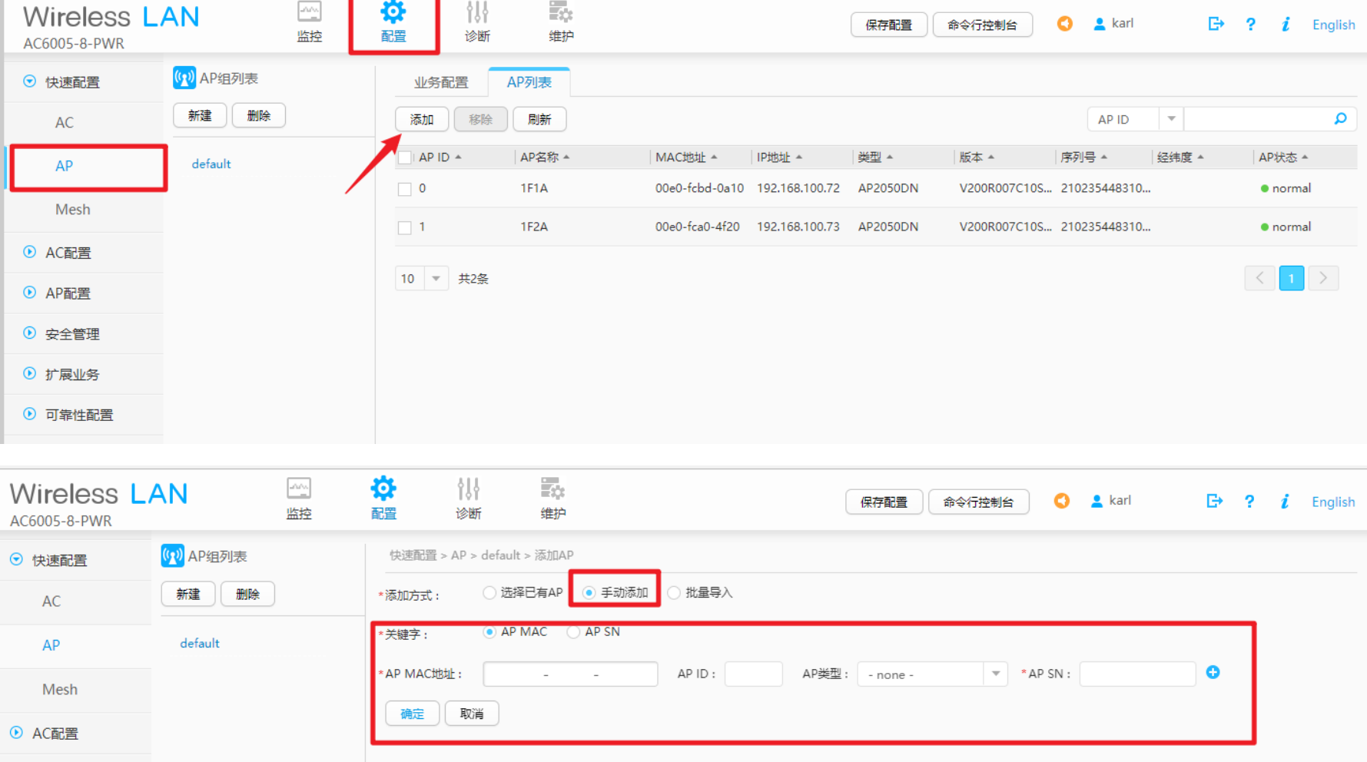Screen dimensions: 1367x762
Task: Click orange alert icon in lower window header
Action: 1062,501
